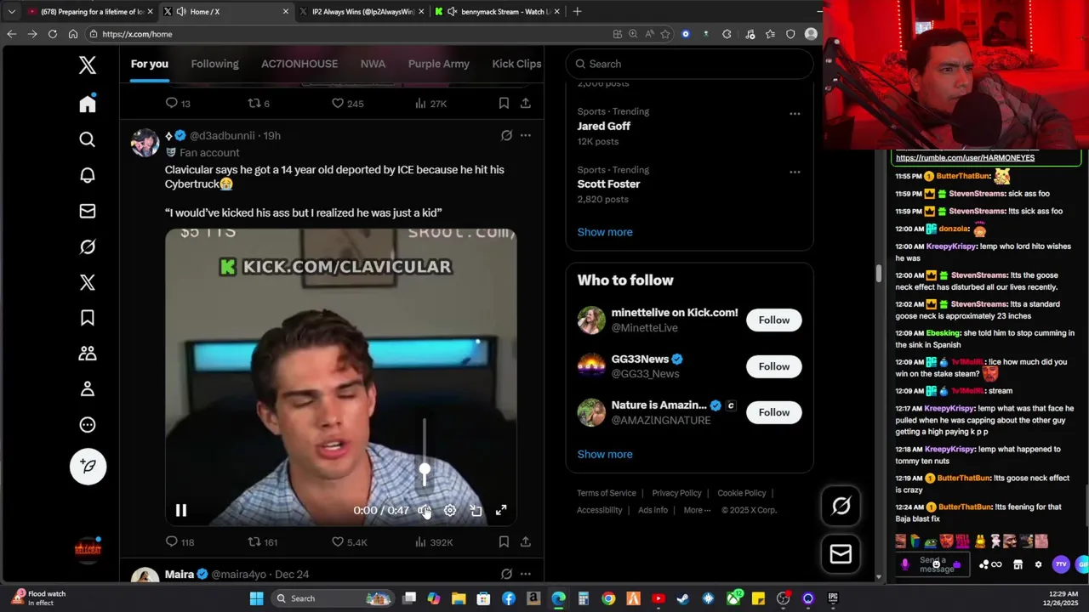Viewport: 1089px width, 612px height.
Task: Click the X Search field
Action: pyautogui.click(x=689, y=64)
